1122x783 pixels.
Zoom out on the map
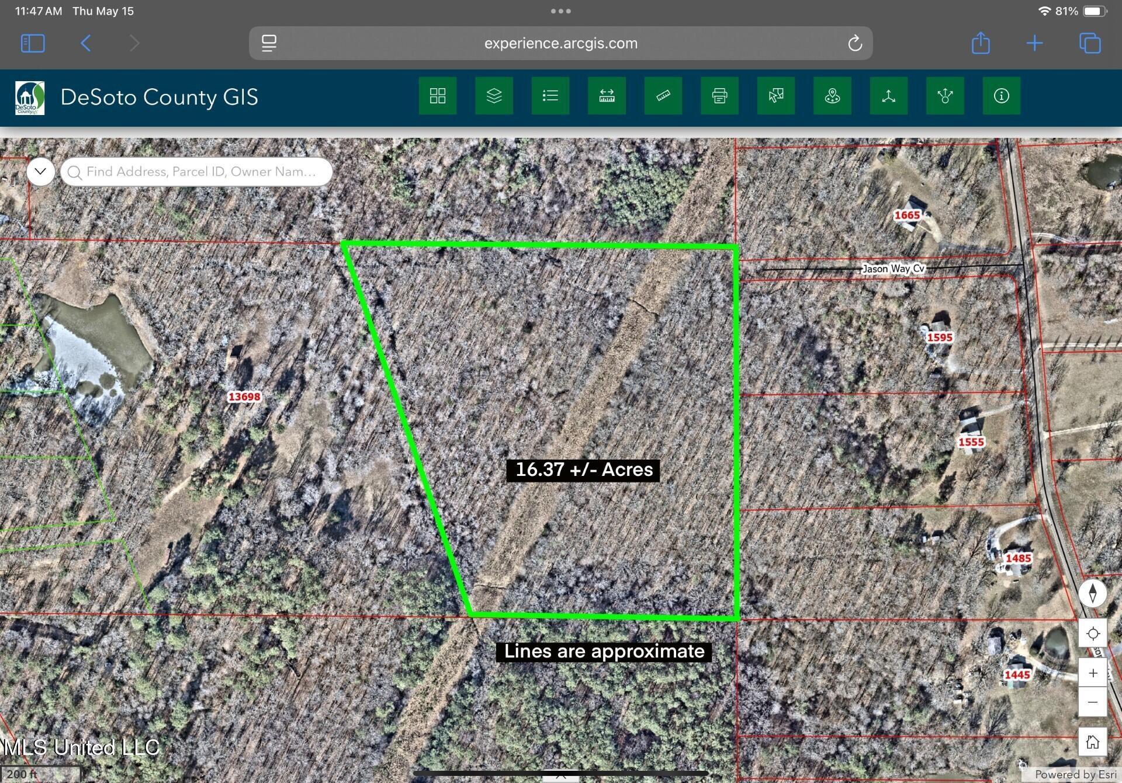pyautogui.click(x=1092, y=702)
